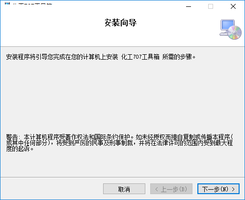Screen dimensions: 245x200
Task: Click the computer and disc installer icon
Action: (x=230, y=29)
